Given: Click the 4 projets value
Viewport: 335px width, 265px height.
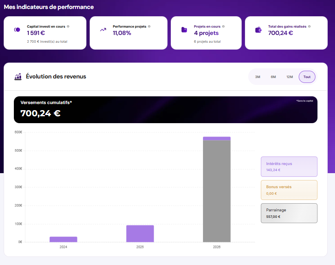Looking at the screenshot, I should click(206, 33).
